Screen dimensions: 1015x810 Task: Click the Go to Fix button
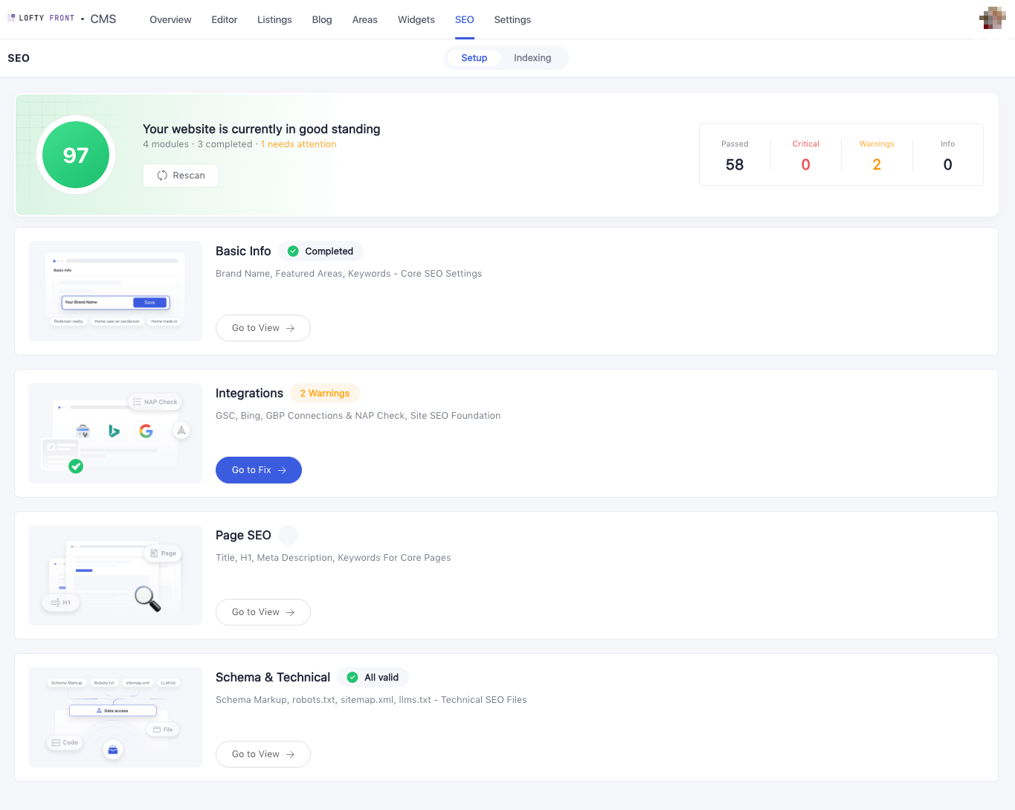[x=259, y=470]
